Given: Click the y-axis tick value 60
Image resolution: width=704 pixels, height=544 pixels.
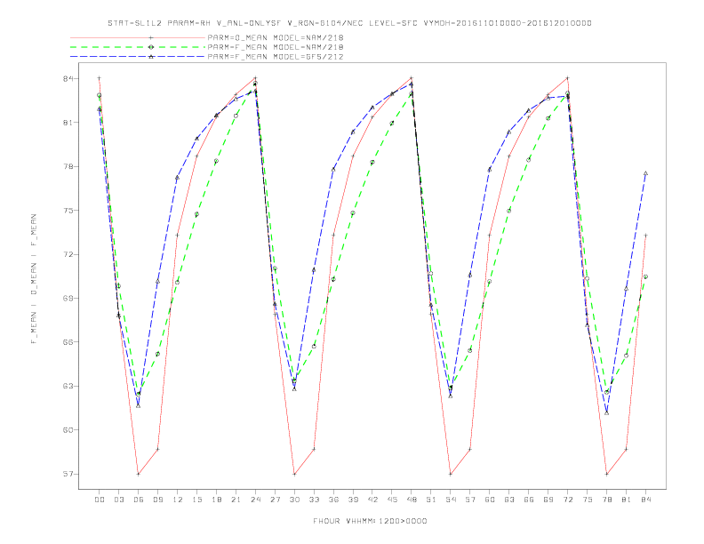Looking at the screenshot, I should [x=68, y=430].
